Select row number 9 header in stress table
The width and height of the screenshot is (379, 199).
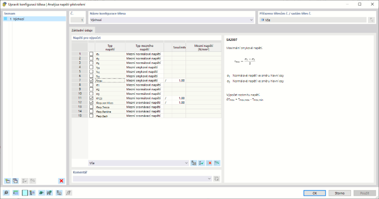80,89
